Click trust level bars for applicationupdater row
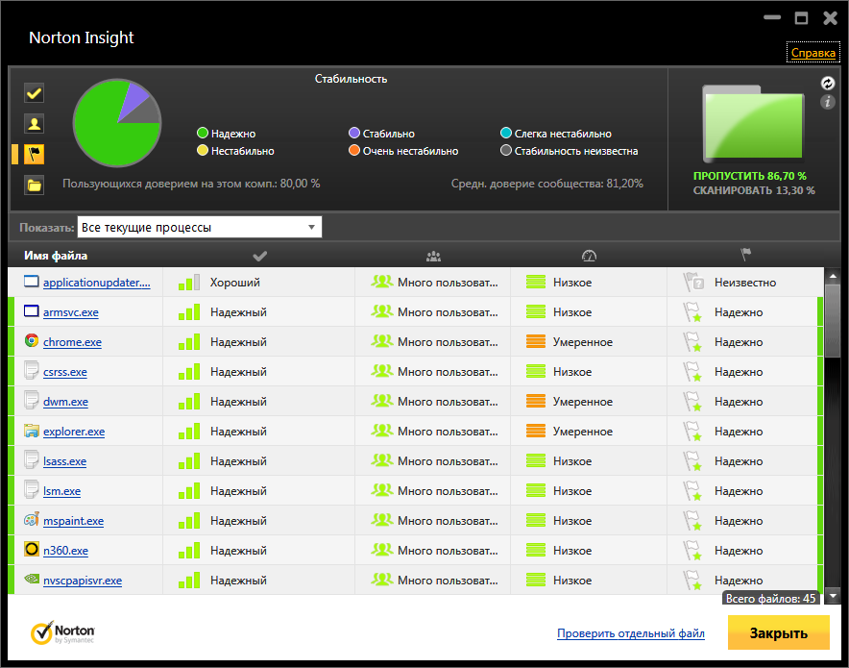849x668 pixels. (189, 283)
